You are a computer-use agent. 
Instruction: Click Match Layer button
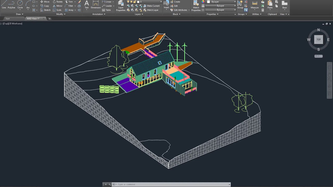(x=151, y=10)
